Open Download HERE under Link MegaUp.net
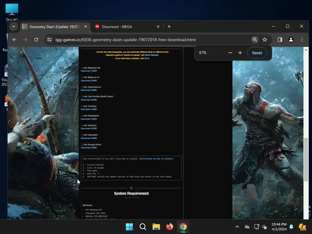The height and width of the screenshot is (234, 312). pos(89,71)
